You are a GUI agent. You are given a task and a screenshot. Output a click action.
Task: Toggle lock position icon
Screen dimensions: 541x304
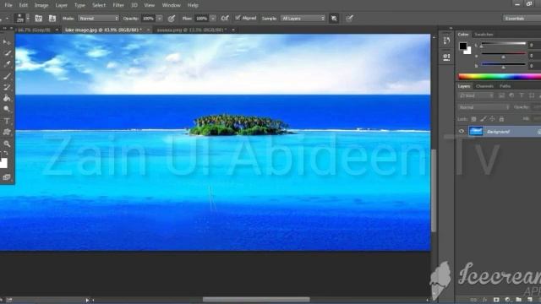coord(492,119)
